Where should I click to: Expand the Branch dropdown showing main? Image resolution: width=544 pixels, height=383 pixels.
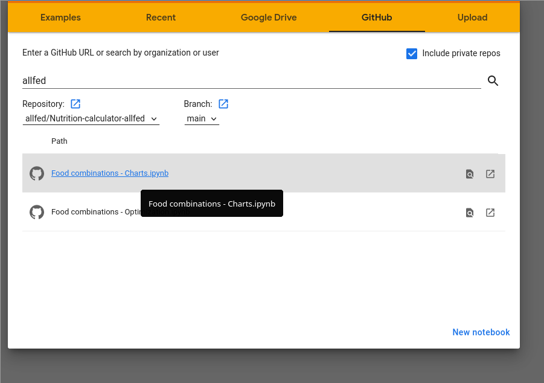click(x=202, y=118)
